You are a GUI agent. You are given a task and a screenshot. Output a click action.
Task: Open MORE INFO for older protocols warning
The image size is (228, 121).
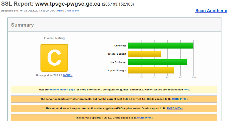click(x=180, y=99)
